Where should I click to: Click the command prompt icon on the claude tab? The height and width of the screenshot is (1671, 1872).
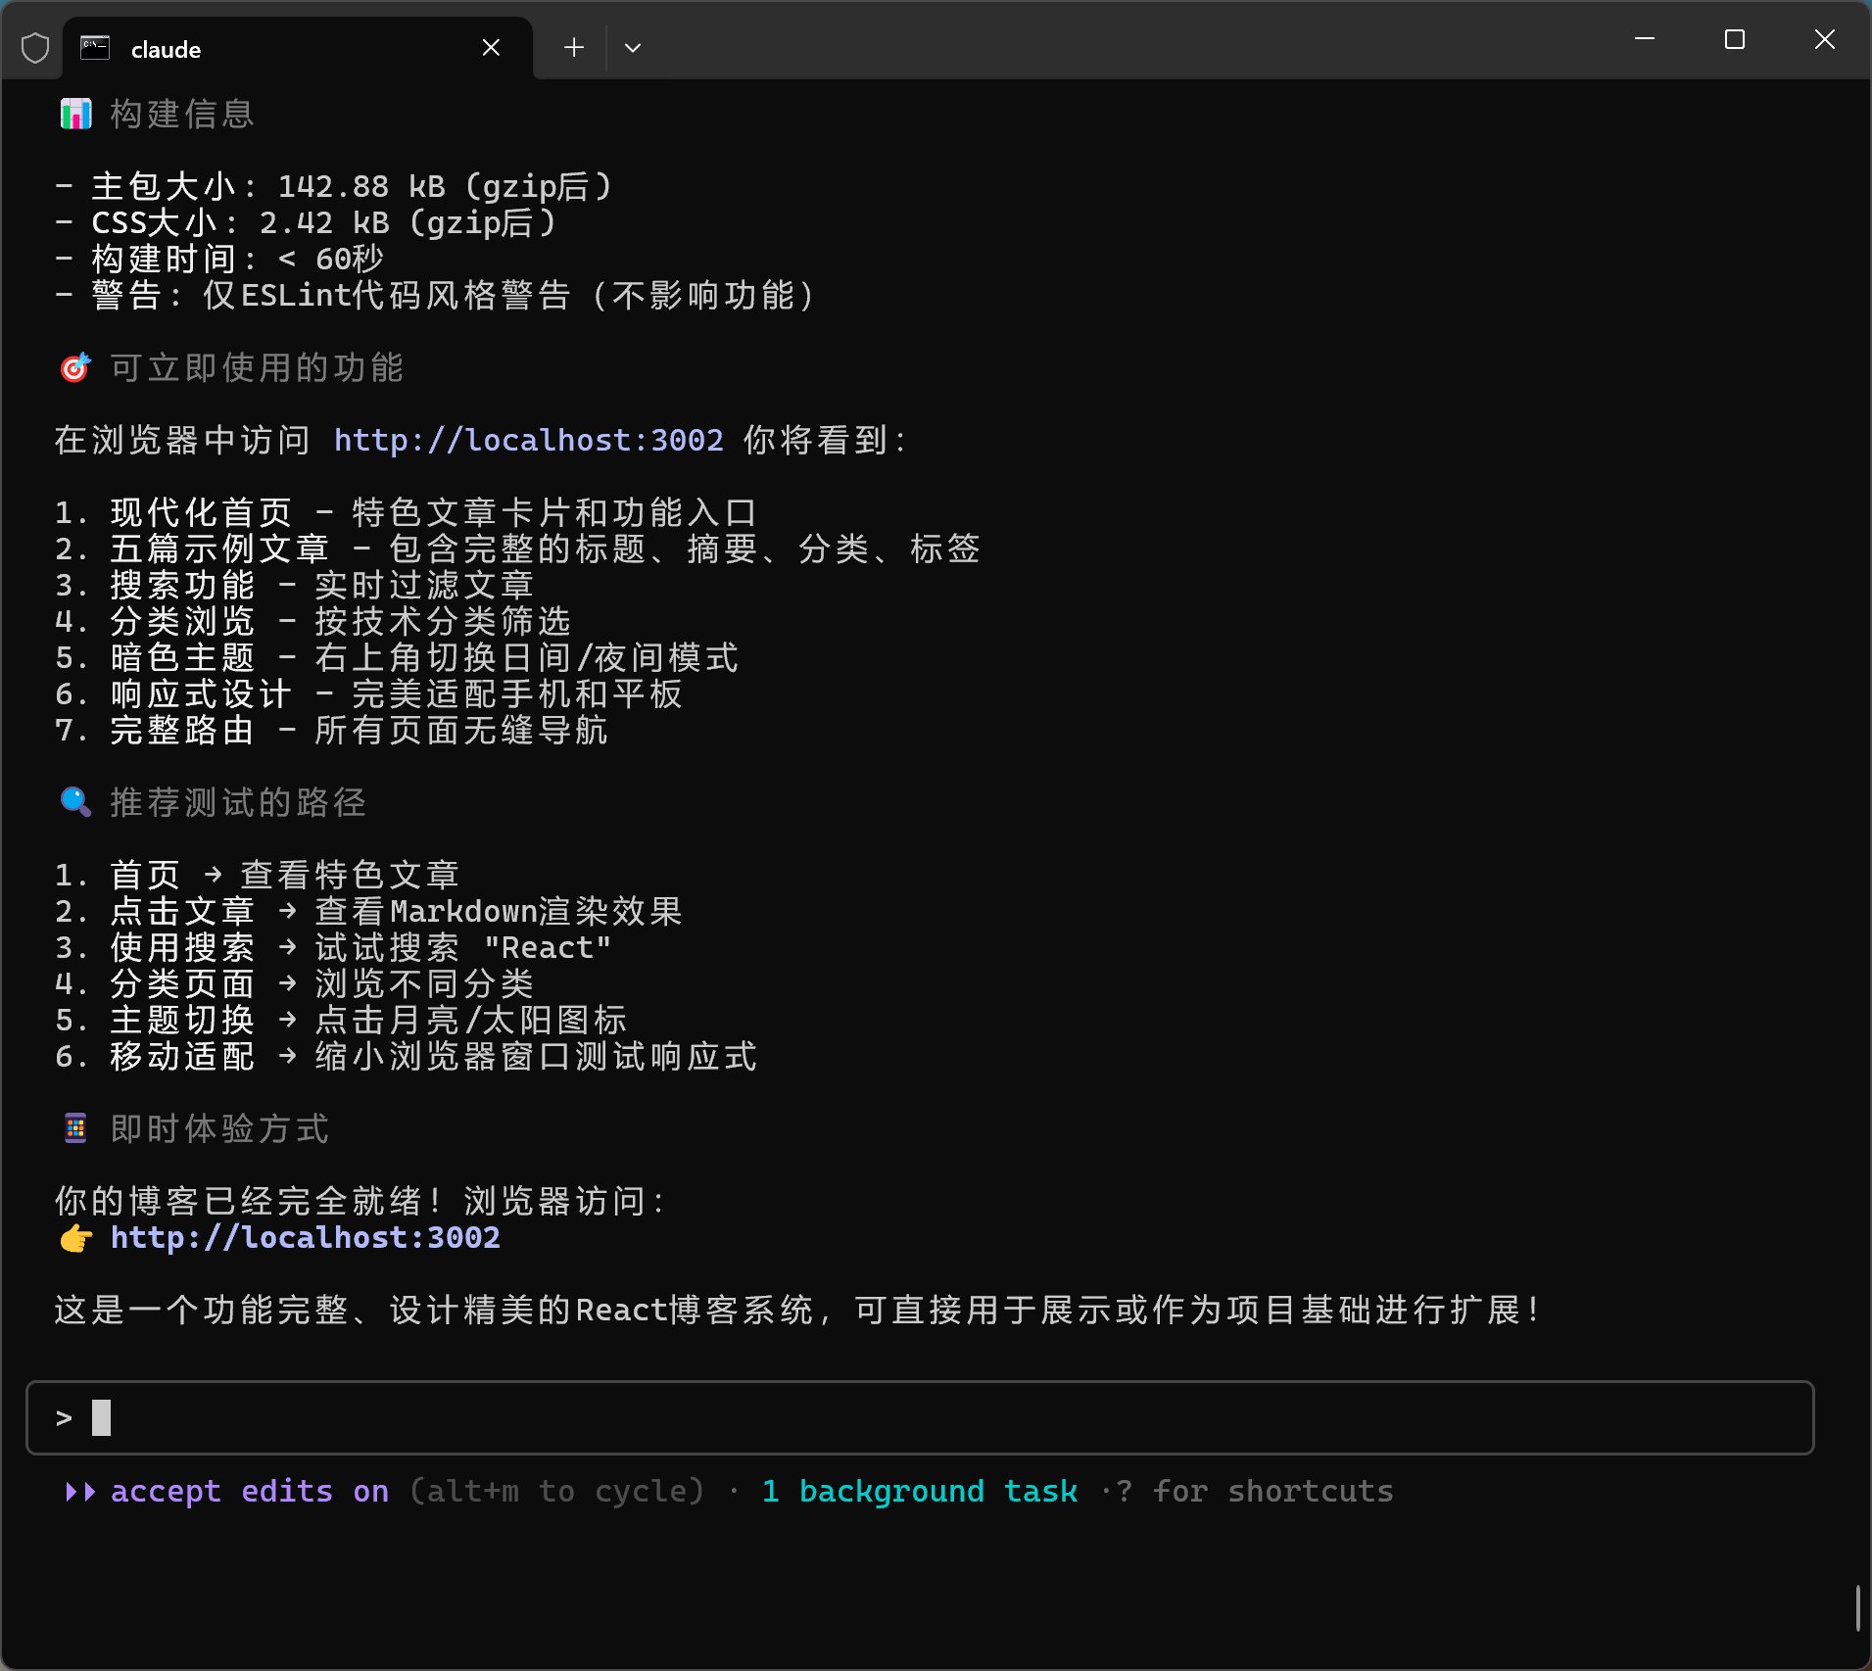[x=94, y=48]
